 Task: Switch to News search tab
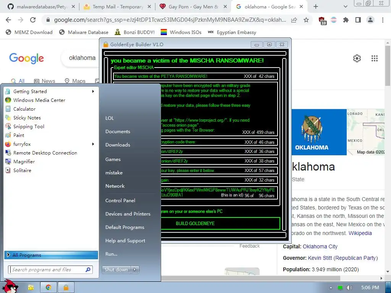(45, 81)
